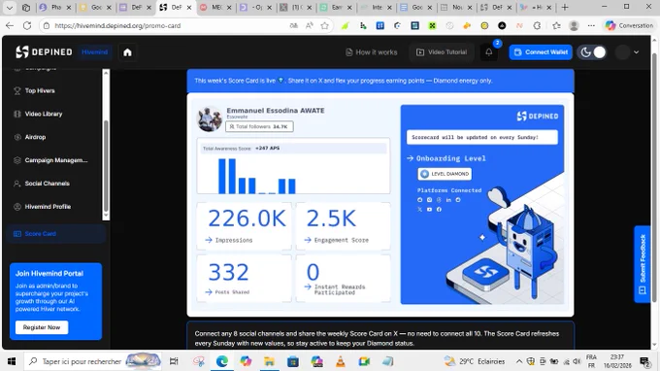This screenshot has height=371, width=660.
Task: Open Video Library in sidebar
Action: (44, 114)
